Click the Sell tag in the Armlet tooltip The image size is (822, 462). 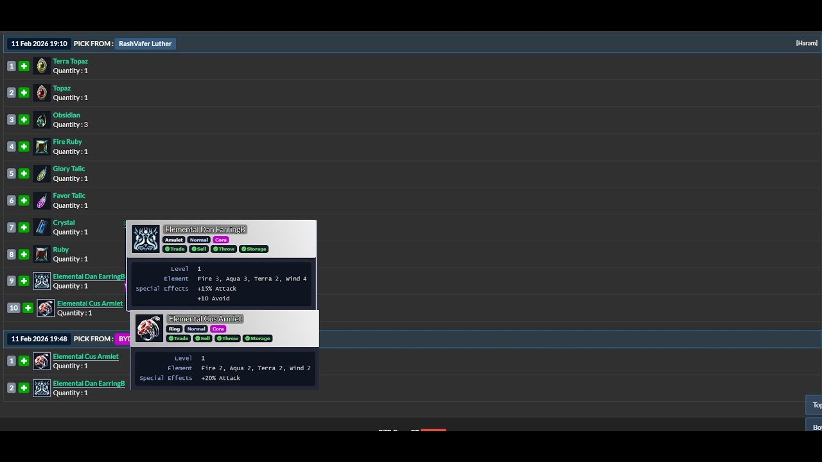203,338
